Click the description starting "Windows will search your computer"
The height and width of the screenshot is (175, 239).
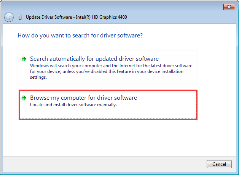(111, 71)
